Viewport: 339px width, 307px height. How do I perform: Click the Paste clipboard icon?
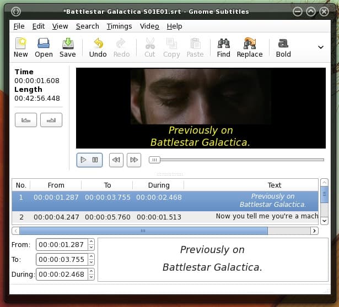click(x=195, y=47)
